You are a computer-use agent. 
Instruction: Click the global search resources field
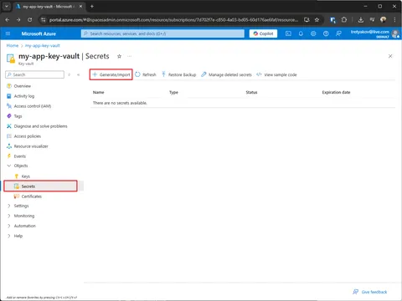coord(162,33)
